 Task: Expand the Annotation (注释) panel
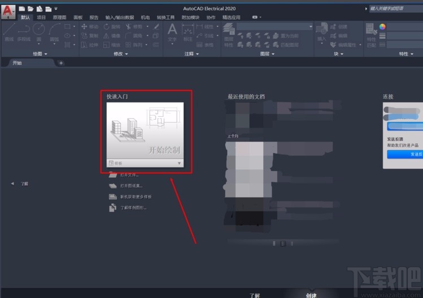(191, 54)
